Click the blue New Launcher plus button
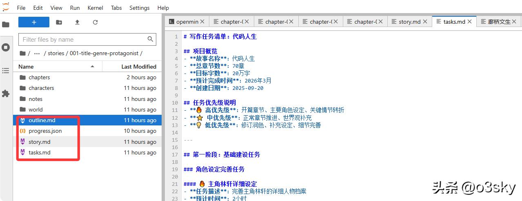 [x=34, y=22]
